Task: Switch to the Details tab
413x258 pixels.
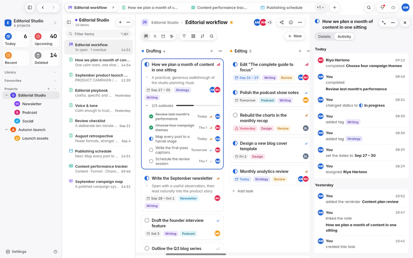Action: pyautogui.click(x=324, y=36)
